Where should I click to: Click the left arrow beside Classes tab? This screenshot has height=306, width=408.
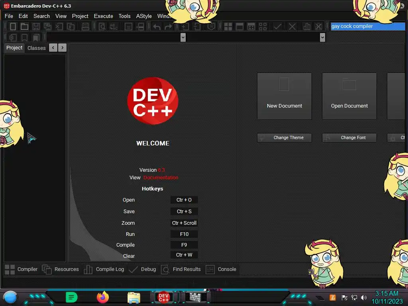coord(53,48)
